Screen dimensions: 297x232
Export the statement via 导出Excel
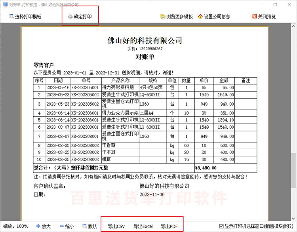143,226
